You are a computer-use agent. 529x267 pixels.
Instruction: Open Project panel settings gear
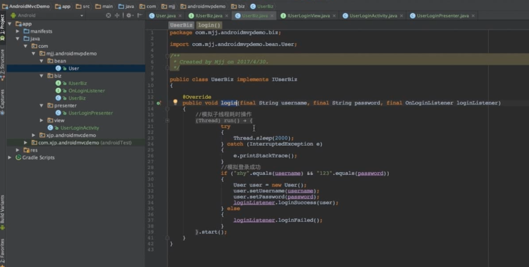pos(129,15)
